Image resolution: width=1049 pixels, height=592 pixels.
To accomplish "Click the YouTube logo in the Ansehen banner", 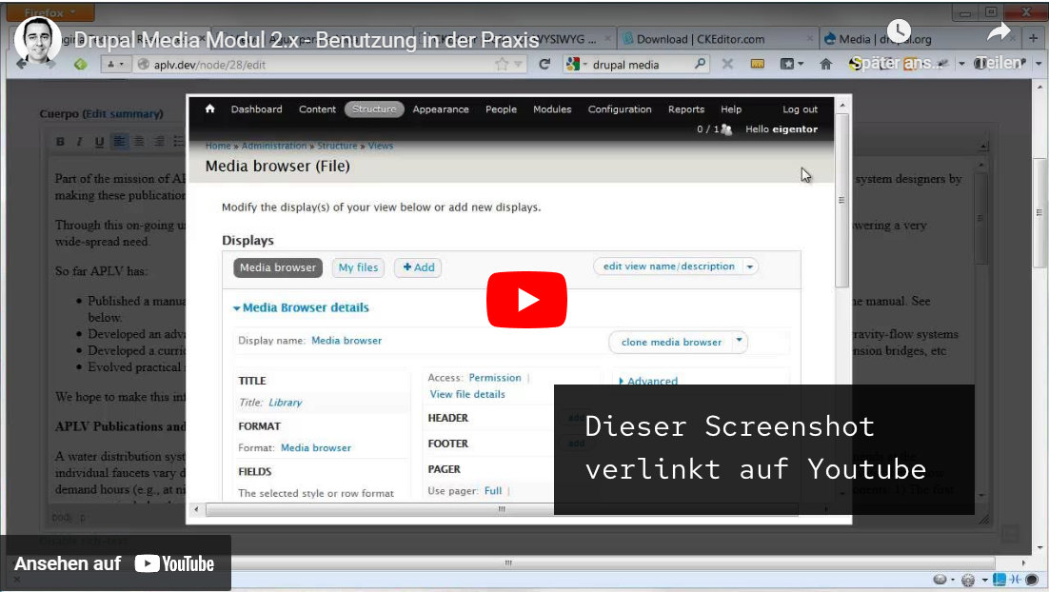I will tap(175, 563).
